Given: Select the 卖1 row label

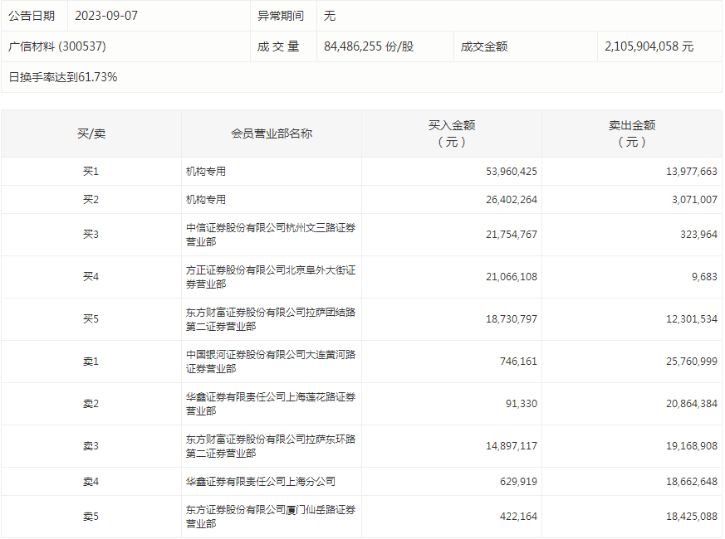Looking at the screenshot, I should point(91,362).
